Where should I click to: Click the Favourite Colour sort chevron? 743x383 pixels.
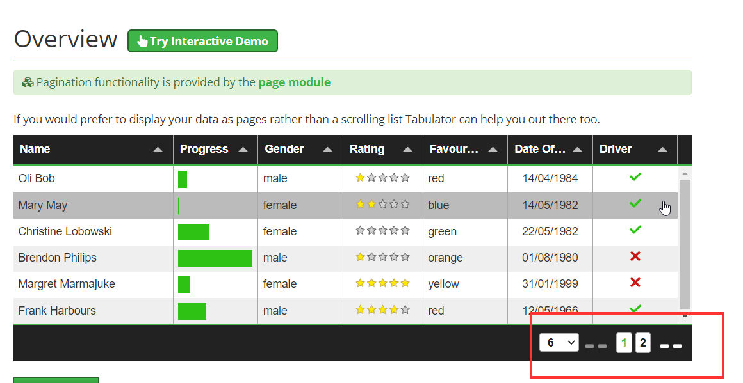pyautogui.click(x=493, y=149)
